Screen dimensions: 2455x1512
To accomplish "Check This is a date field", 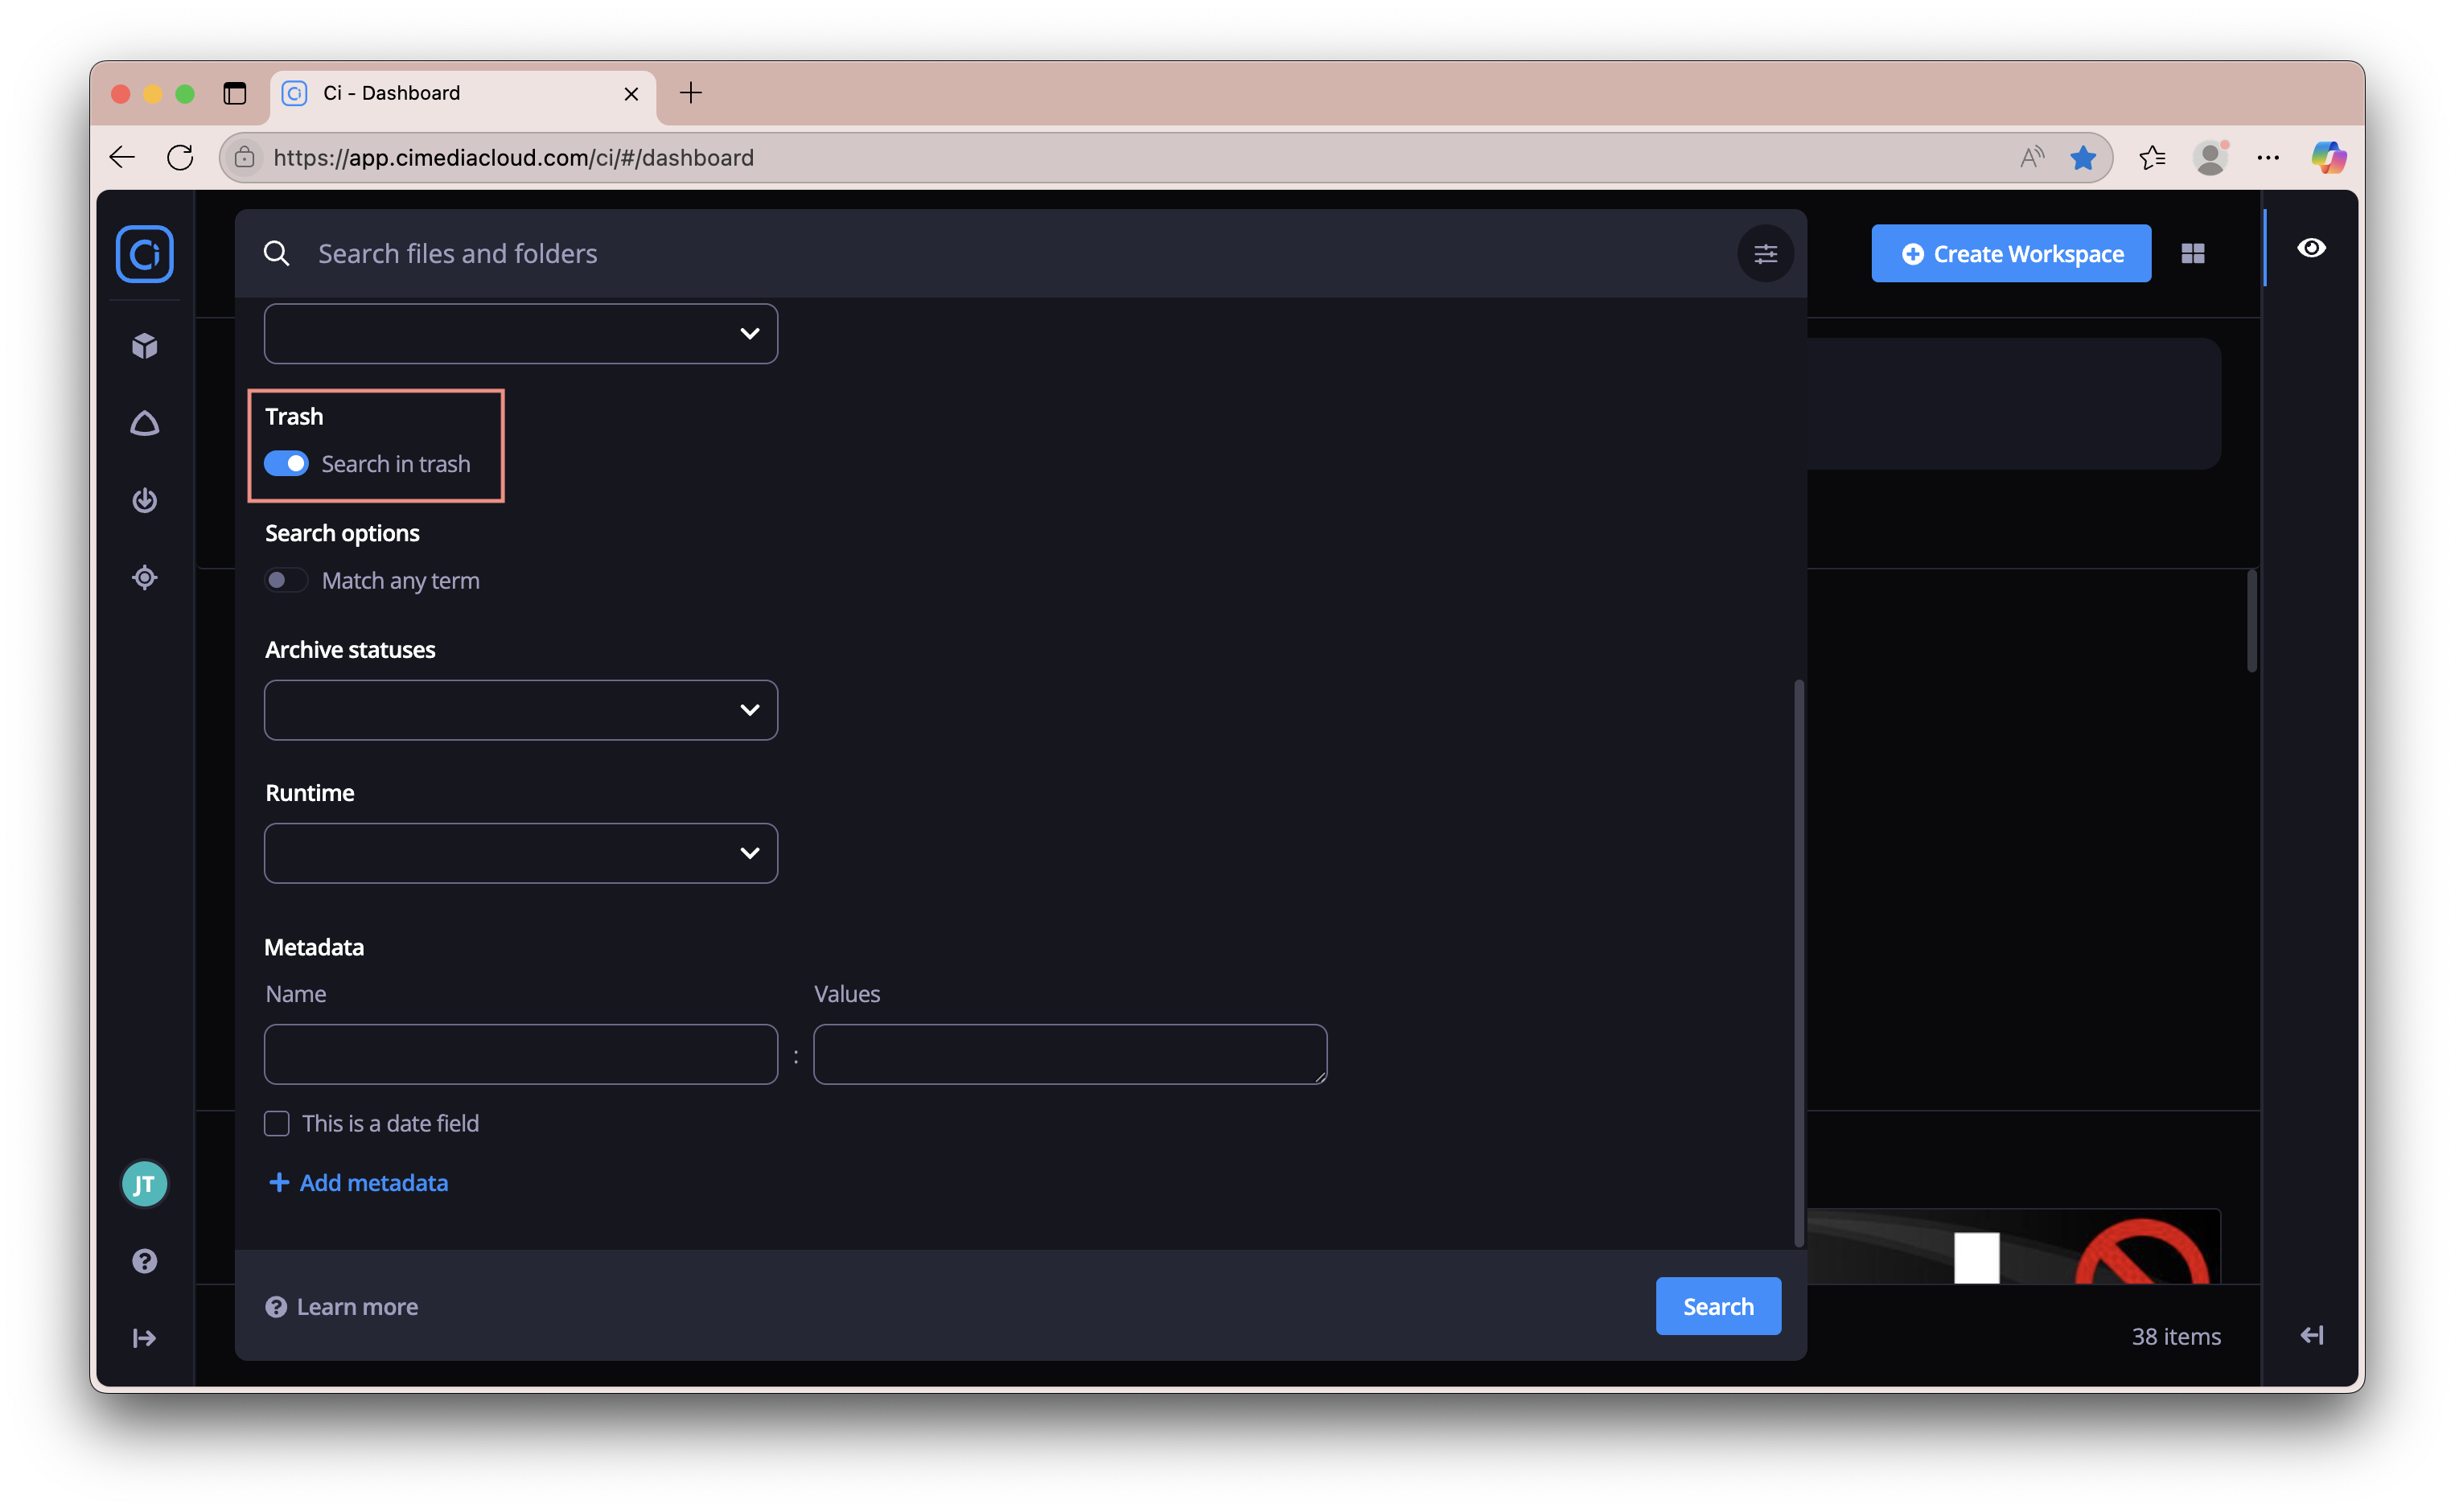I will [277, 1123].
